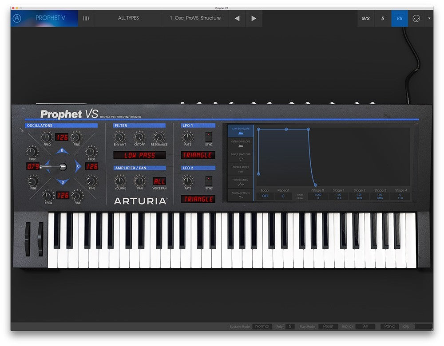Click oscillator D FINE knob
This screenshot has width=444, height=346.
pos(76,196)
